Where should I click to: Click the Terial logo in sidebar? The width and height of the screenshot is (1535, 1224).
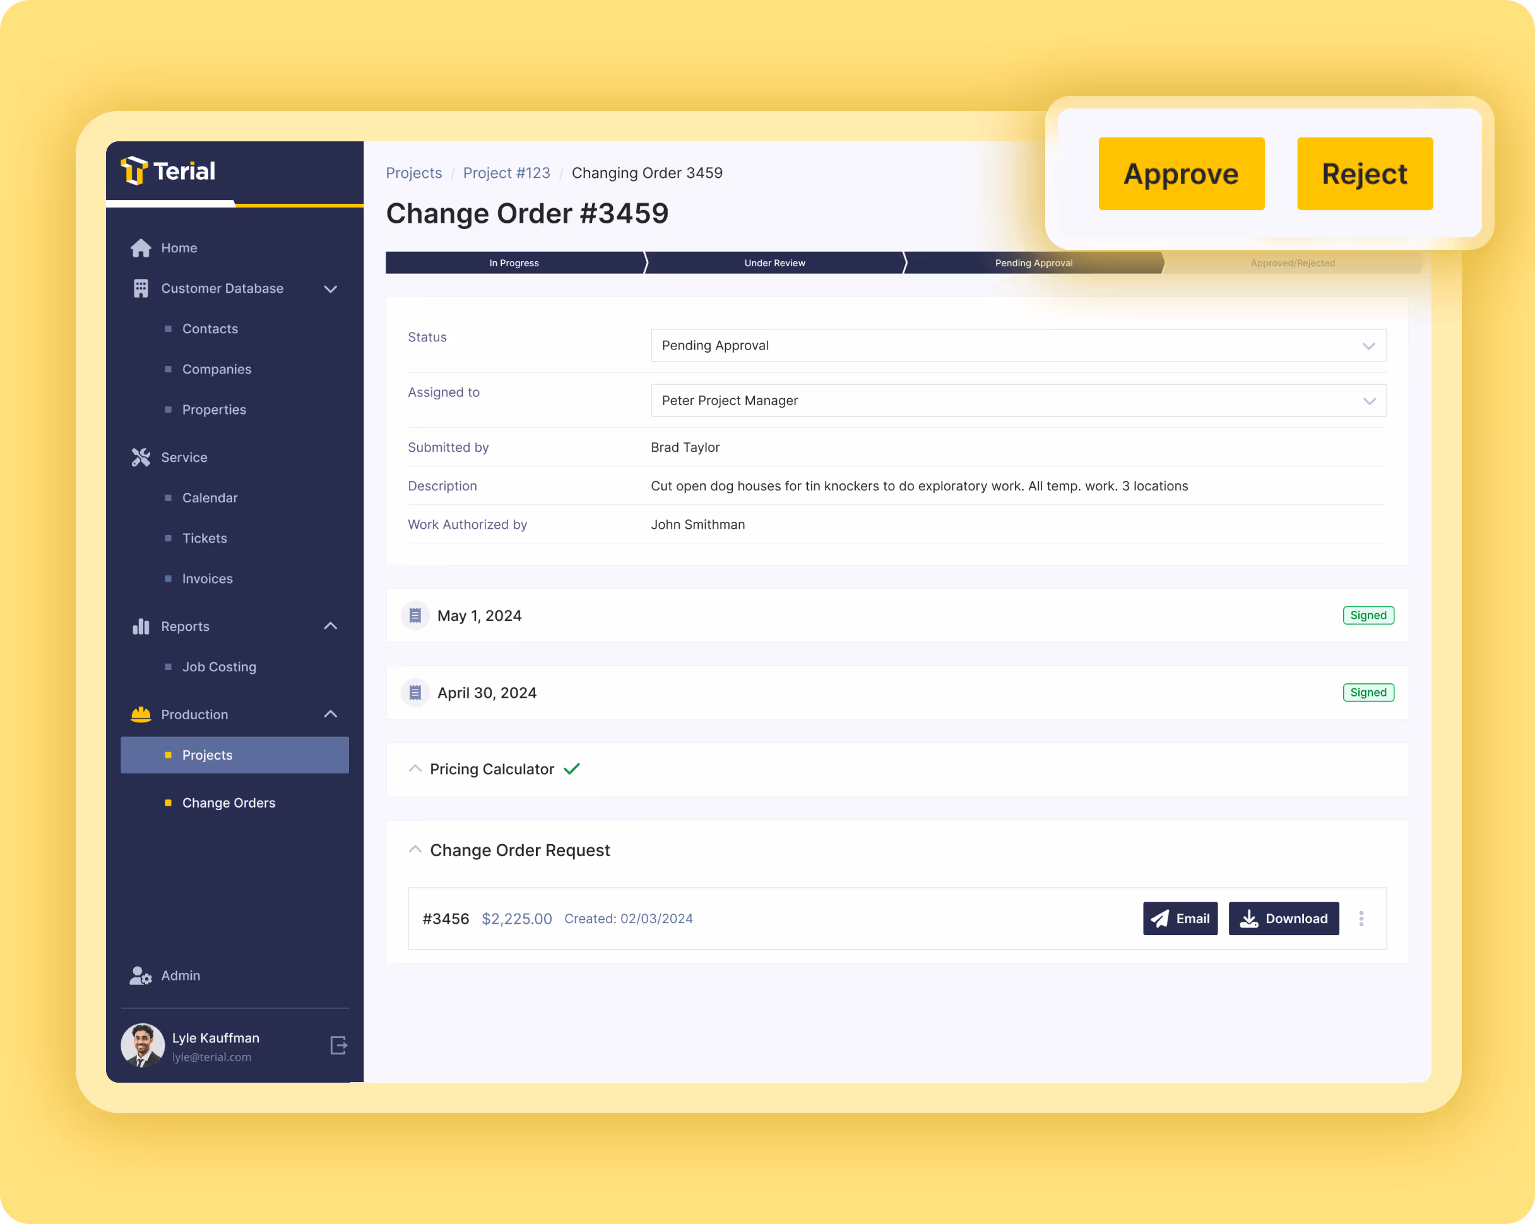(x=169, y=171)
